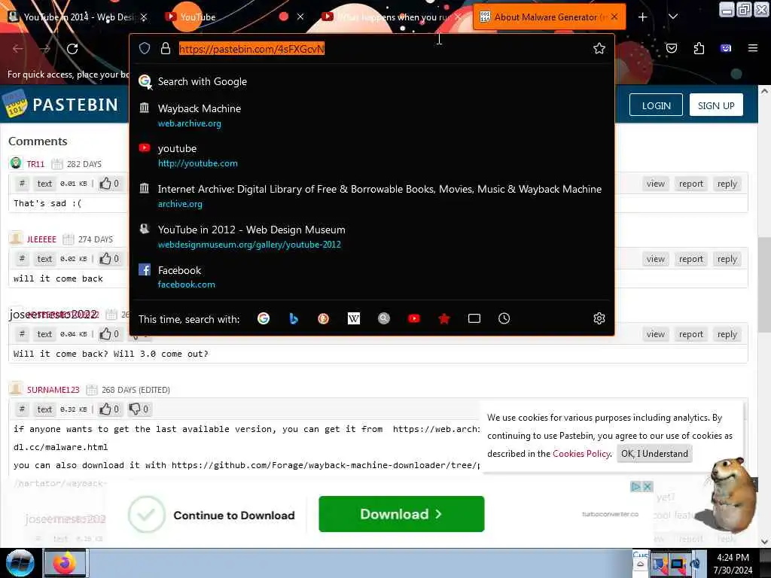Switch to the YouTube tab
Viewport: 771px width, 578px height.
point(221,17)
